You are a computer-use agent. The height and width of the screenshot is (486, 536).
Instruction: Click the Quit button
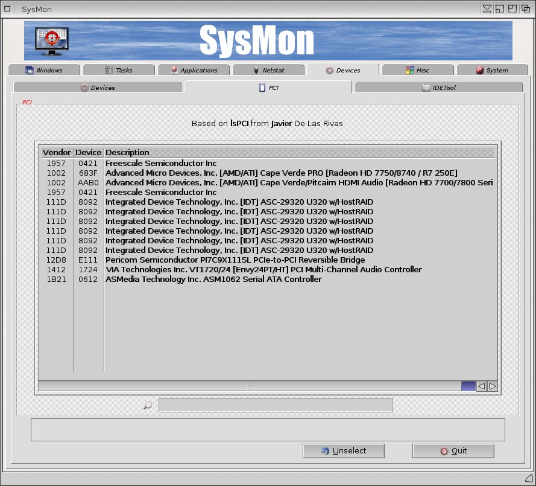coord(453,451)
